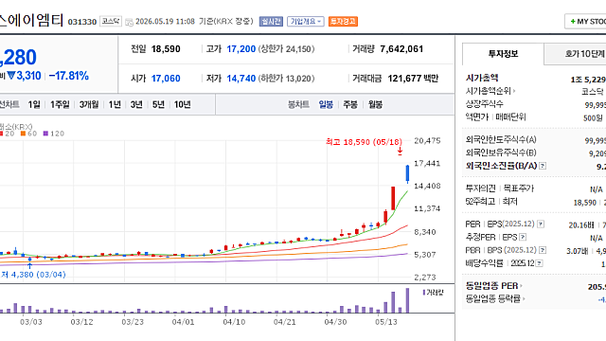
Task: Click the orange 60-day moving average swatch
Action: coord(23,134)
